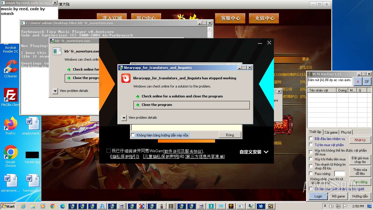Open the 第三方信息共享清单 link
The image size is (373, 210).
205,157
